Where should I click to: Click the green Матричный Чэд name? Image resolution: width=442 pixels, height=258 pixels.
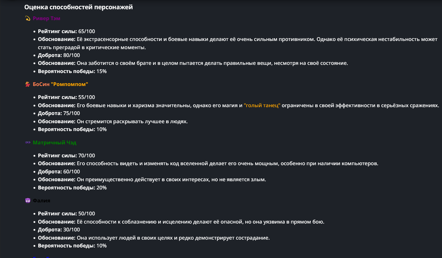click(x=54, y=143)
